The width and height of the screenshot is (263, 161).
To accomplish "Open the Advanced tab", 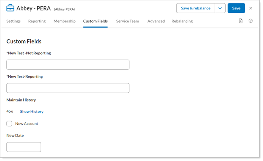I will (x=156, y=21).
